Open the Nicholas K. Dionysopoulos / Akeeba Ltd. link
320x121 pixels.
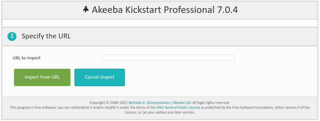click(160, 103)
